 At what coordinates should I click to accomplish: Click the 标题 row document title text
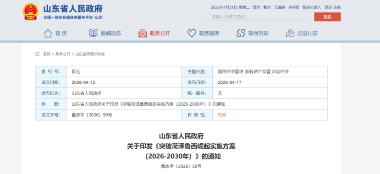point(149,104)
